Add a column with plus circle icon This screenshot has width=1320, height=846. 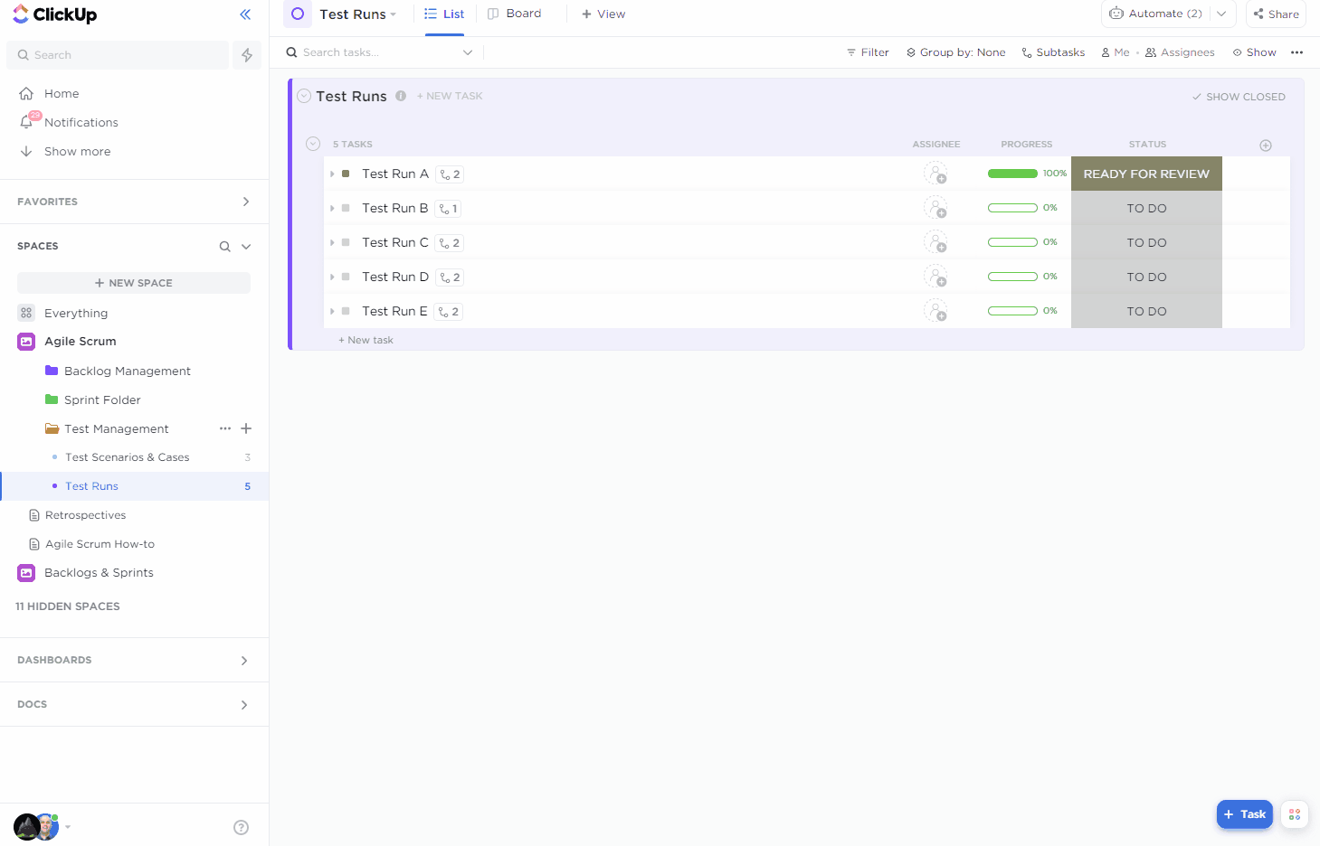pyautogui.click(x=1266, y=146)
